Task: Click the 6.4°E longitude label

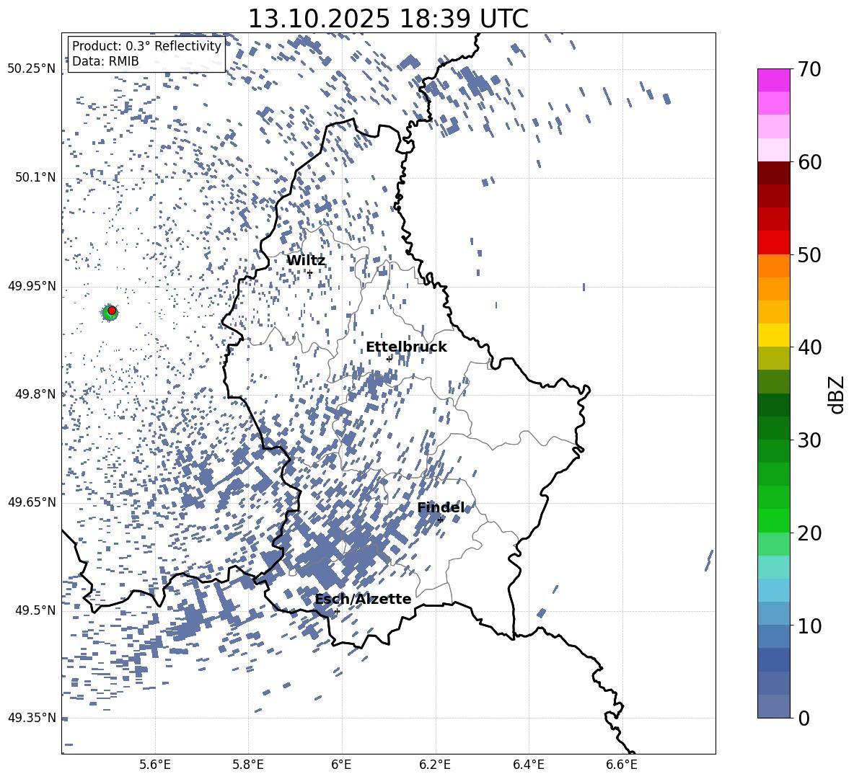Action: [x=528, y=765]
